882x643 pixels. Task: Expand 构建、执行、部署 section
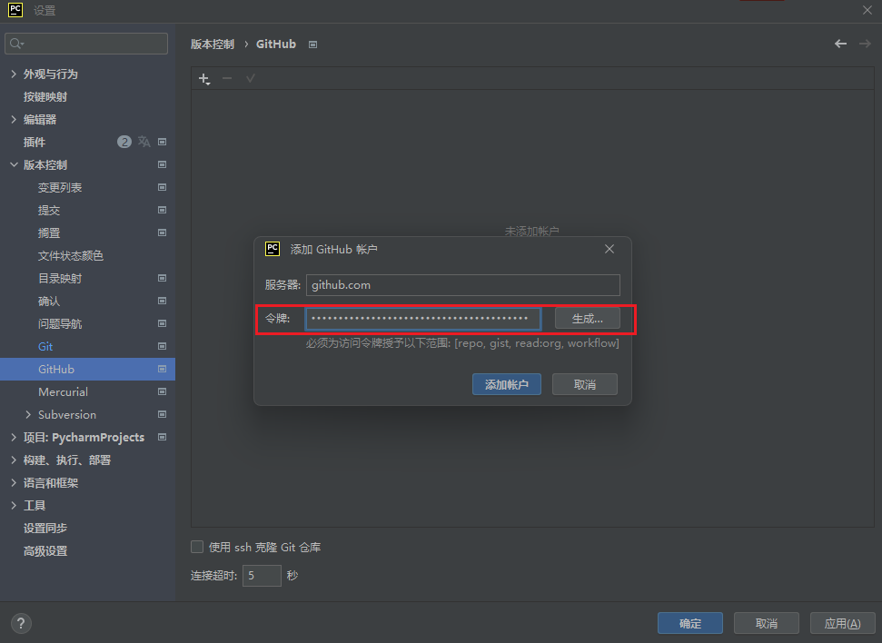coord(14,460)
